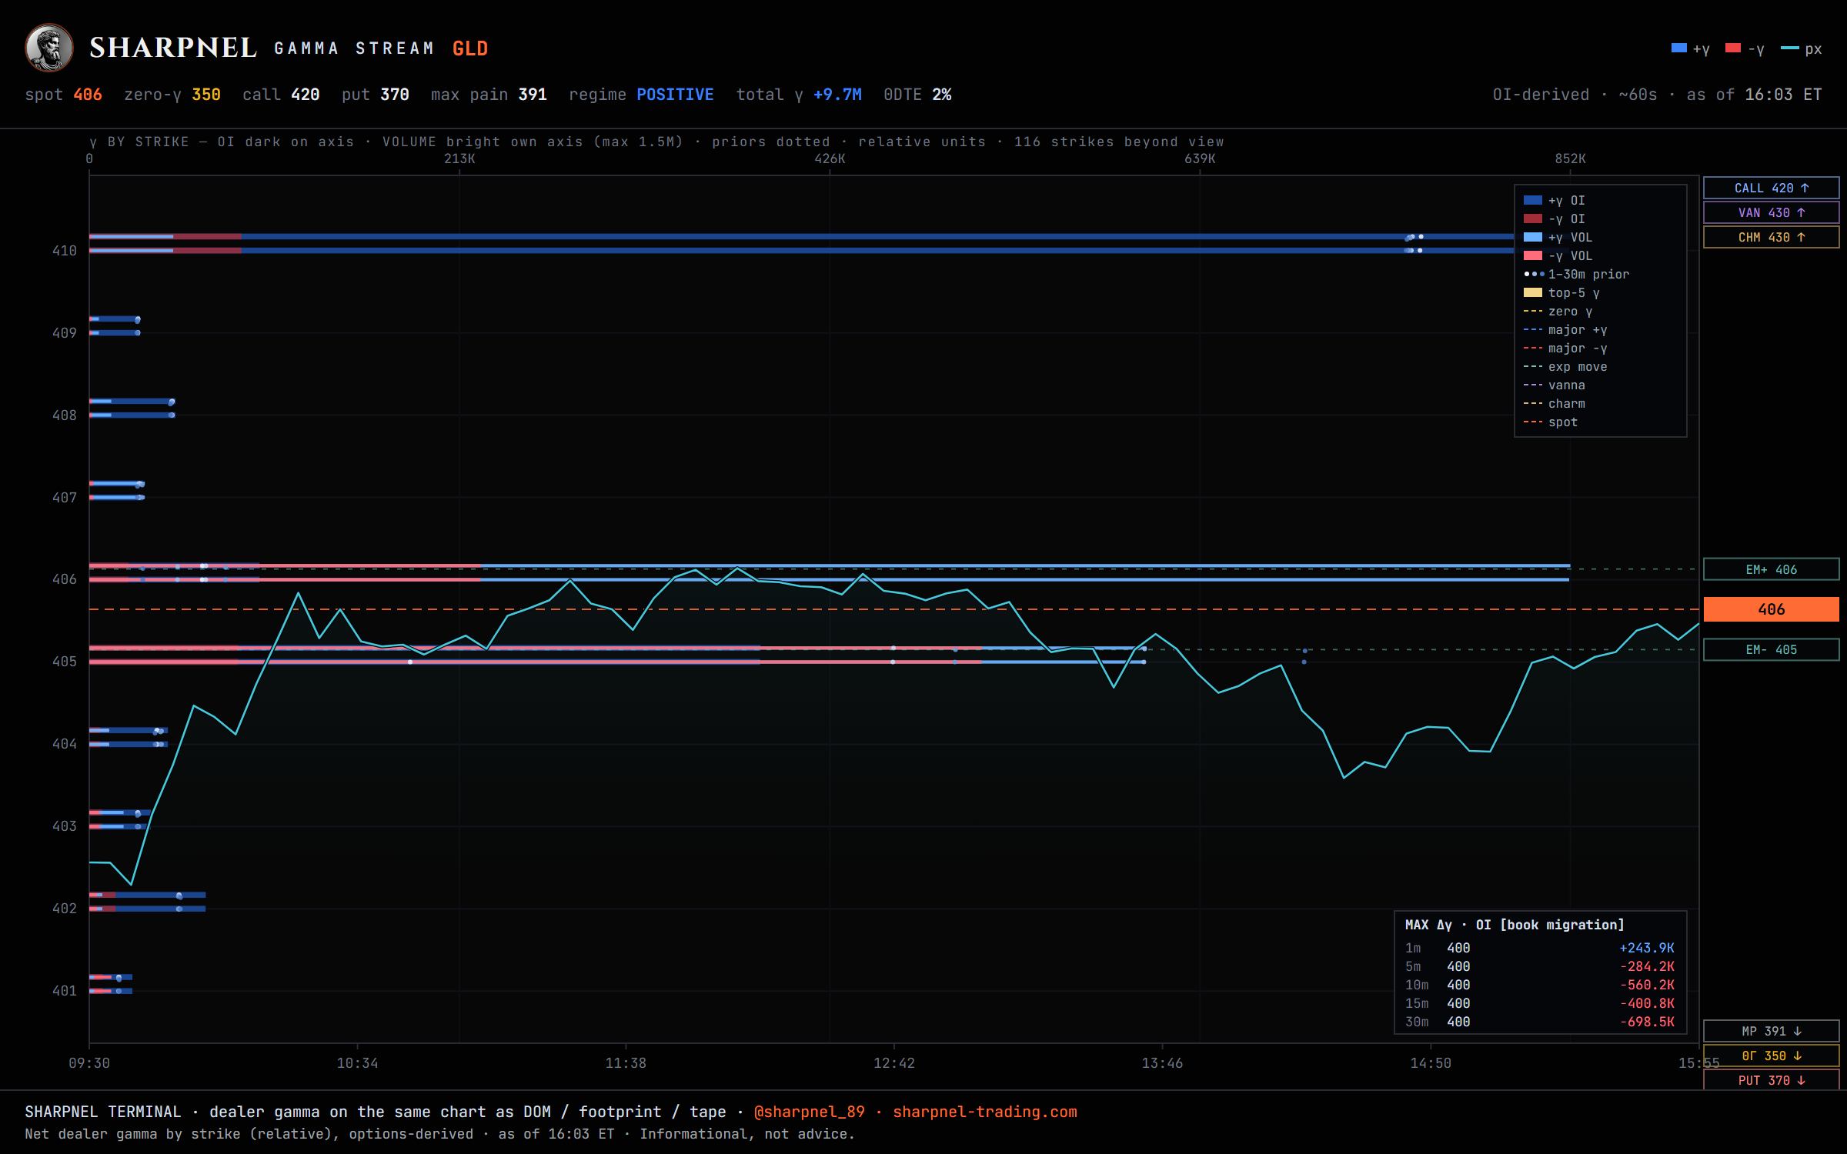
Task: Click the MP 391 level tag
Action: tap(1771, 1031)
